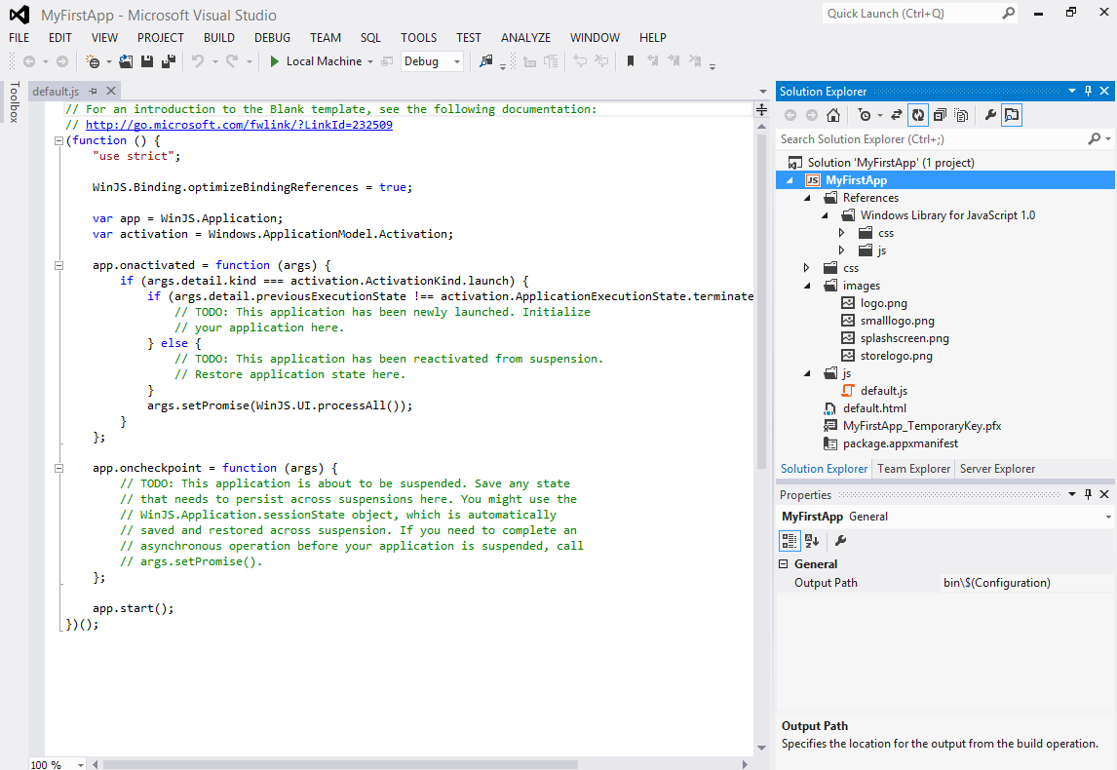Switch to the Team Explorer tab
Viewport: 1117px width, 770px height.
click(914, 469)
